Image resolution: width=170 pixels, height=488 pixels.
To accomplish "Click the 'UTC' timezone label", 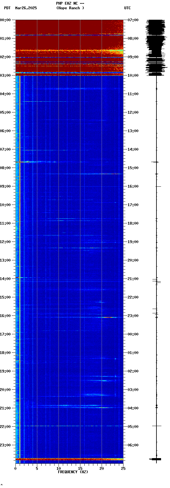I will pos(127,8).
